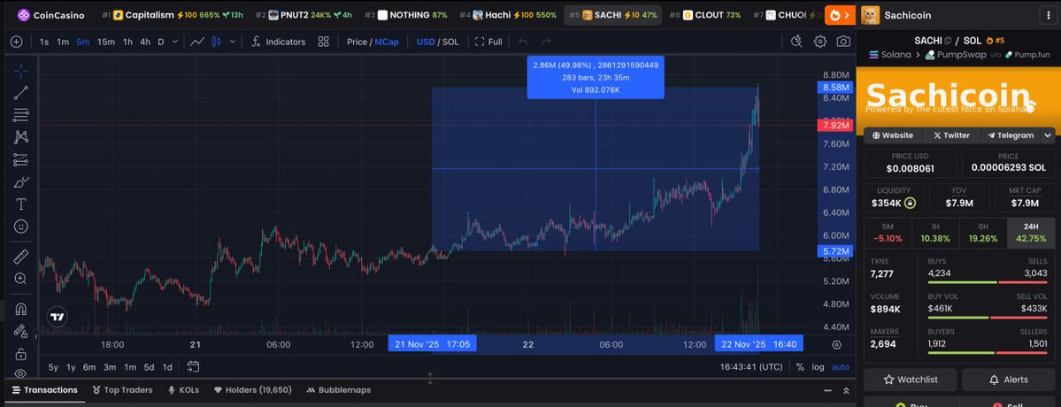Select the trend line drawing tool
The image size is (1061, 407).
click(x=21, y=93)
